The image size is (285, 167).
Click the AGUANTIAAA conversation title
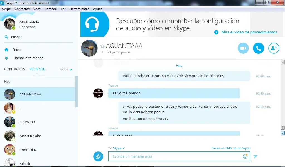(124, 46)
